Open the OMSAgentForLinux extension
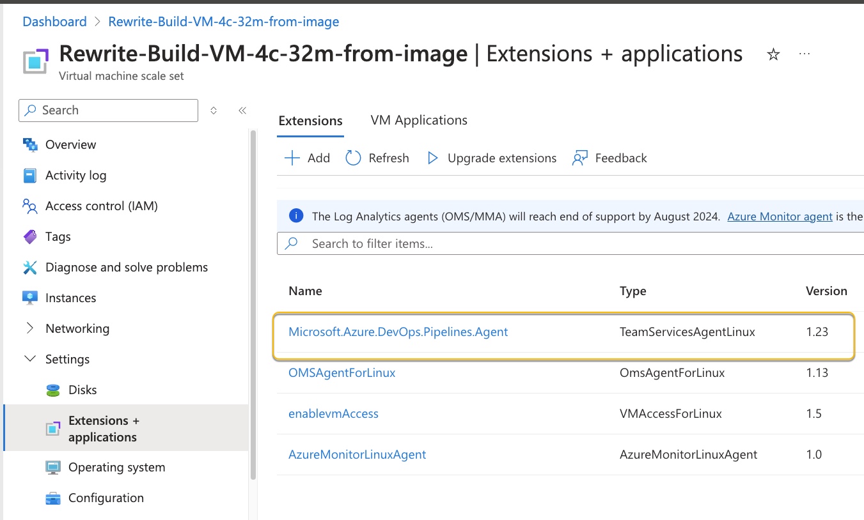This screenshot has width=864, height=520. [342, 372]
